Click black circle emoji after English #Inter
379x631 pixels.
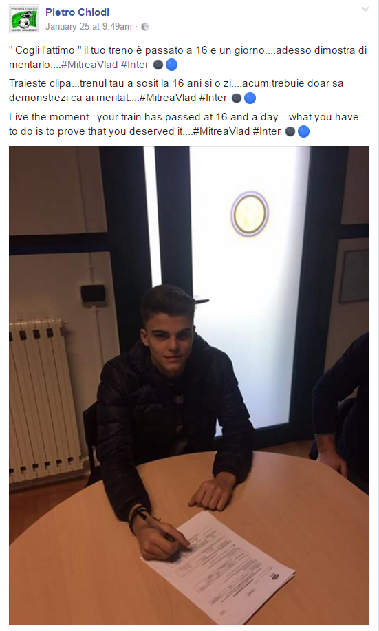click(290, 131)
